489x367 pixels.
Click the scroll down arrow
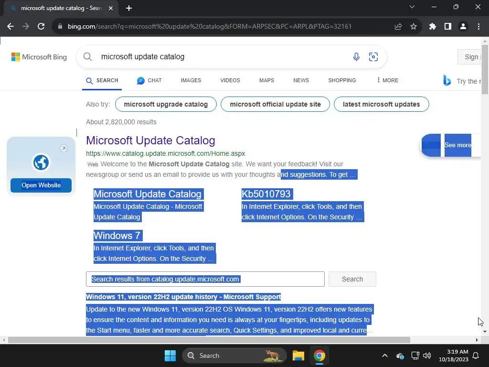coord(485,332)
